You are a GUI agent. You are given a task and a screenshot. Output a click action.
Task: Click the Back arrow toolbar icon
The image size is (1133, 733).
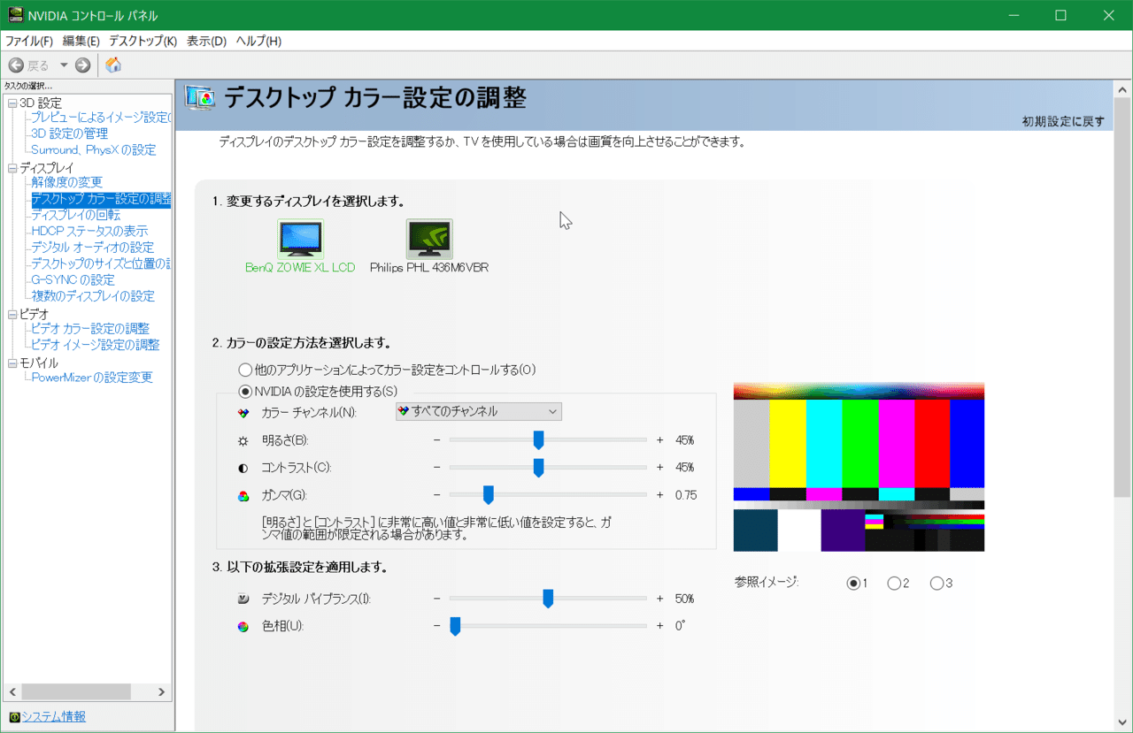pyautogui.click(x=16, y=65)
